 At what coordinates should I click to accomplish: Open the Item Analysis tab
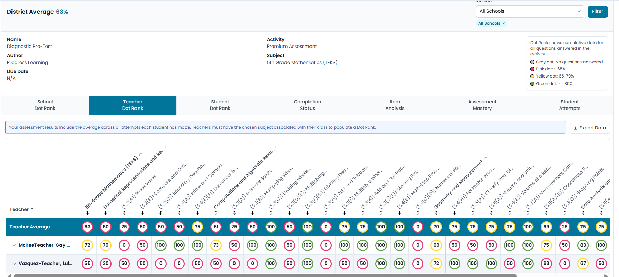tap(395, 105)
